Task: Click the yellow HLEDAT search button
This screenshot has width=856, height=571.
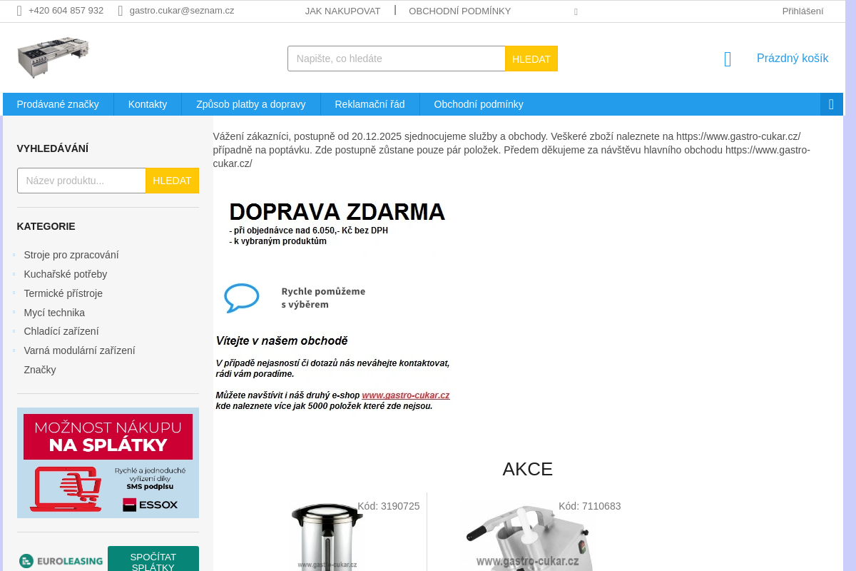Action: [531, 58]
